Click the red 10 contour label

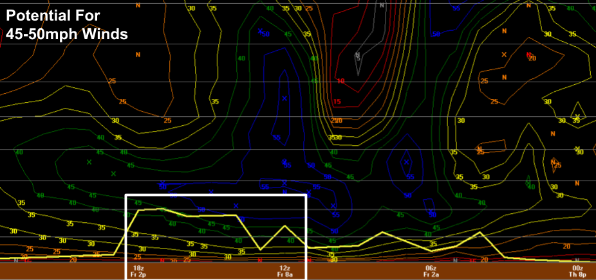340,81
